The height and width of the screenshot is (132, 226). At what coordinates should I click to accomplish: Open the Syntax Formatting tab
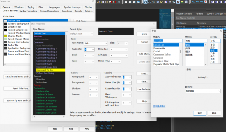pyautogui.click(x=28, y=11)
